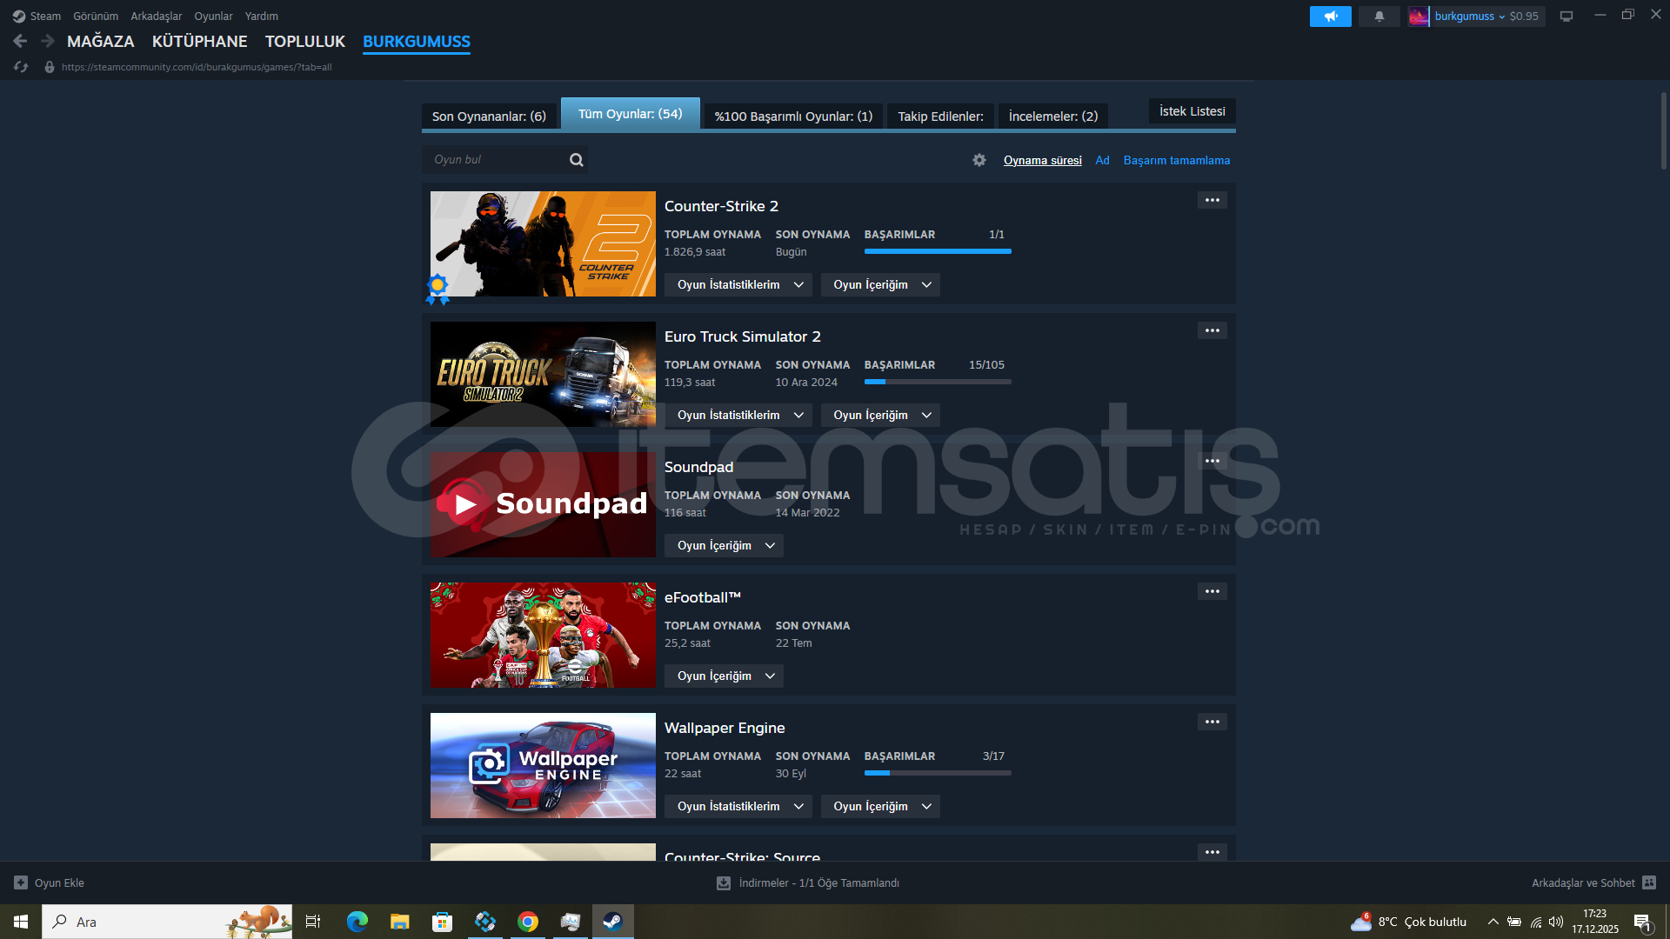The height and width of the screenshot is (939, 1670).
Task: Click the announcements megaphone icon
Action: [1330, 17]
